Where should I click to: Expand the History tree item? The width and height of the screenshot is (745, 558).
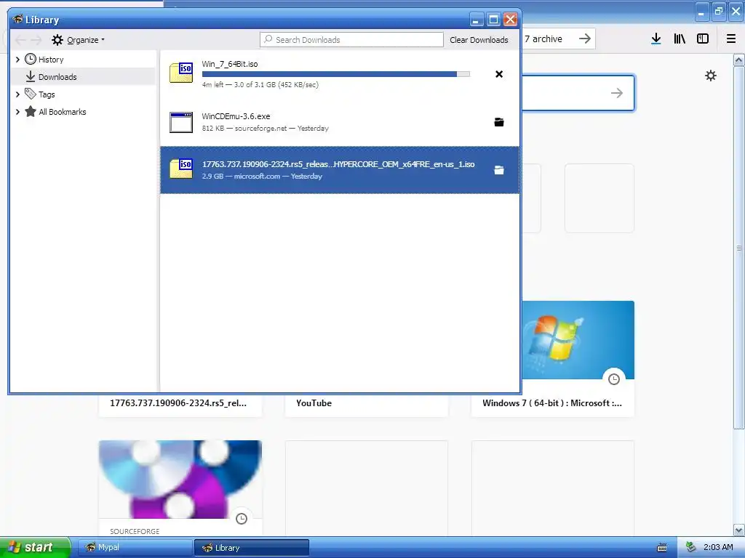(17, 60)
